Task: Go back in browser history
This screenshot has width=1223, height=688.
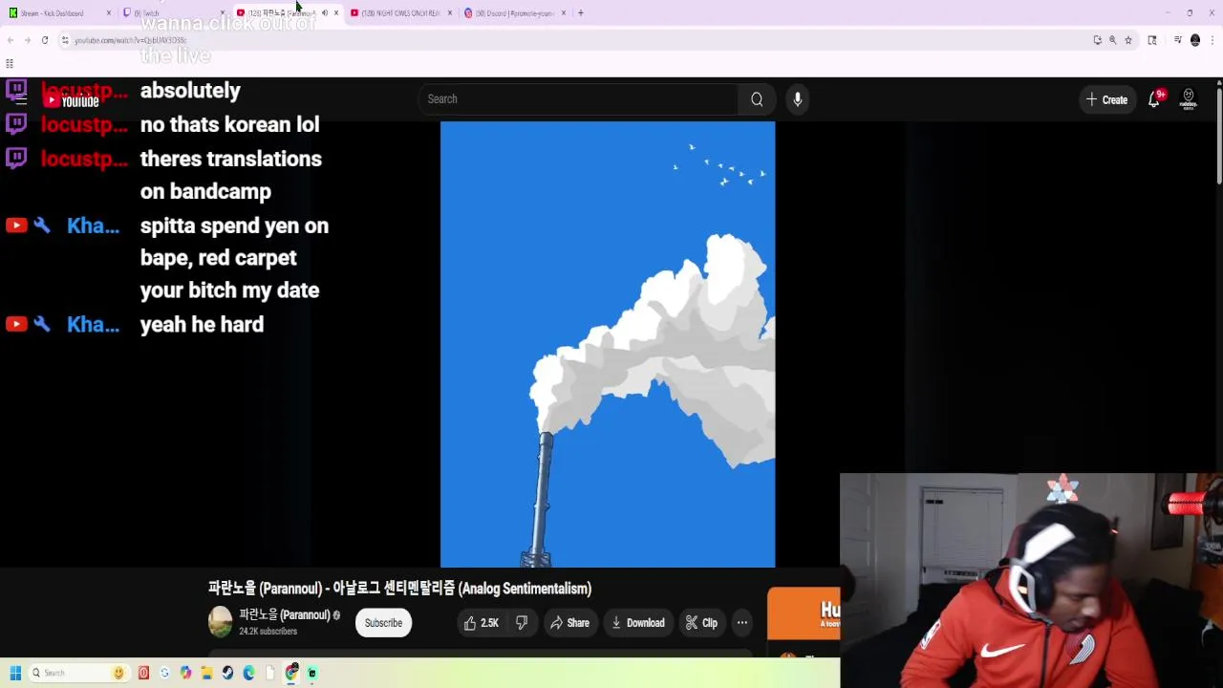Action: (x=11, y=40)
